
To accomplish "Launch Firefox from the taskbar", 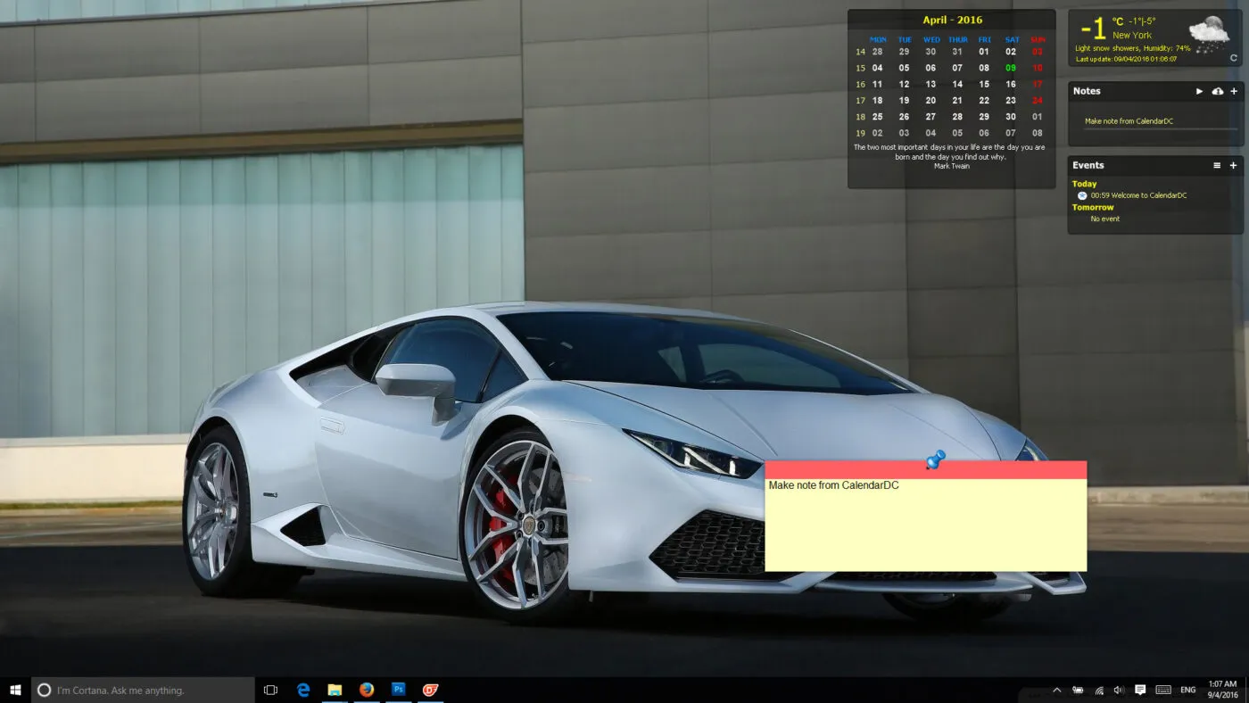I will (x=367, y=690).
